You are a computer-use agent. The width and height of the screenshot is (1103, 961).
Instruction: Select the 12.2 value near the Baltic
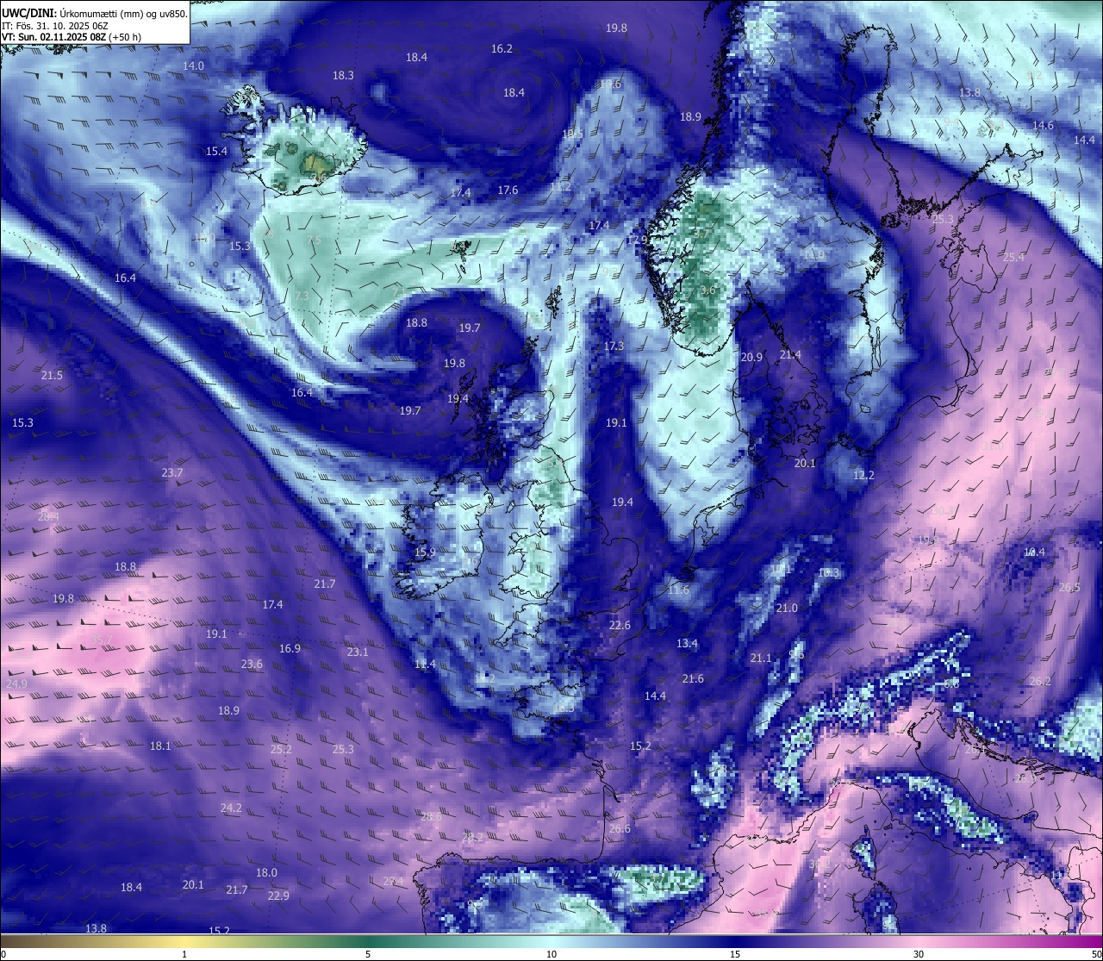863,476
